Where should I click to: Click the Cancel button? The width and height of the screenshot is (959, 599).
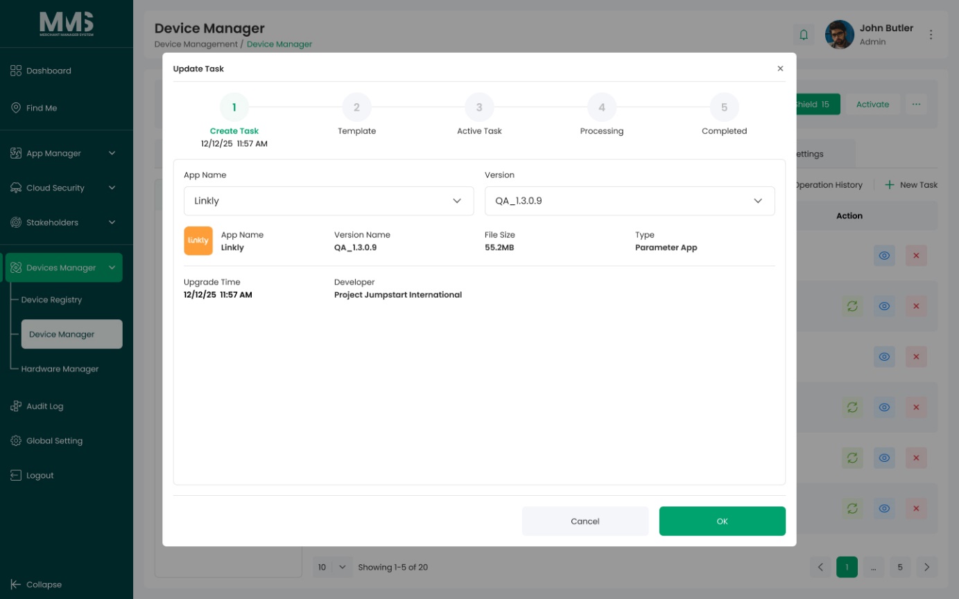pyautogui.click(x=585, y=521)
